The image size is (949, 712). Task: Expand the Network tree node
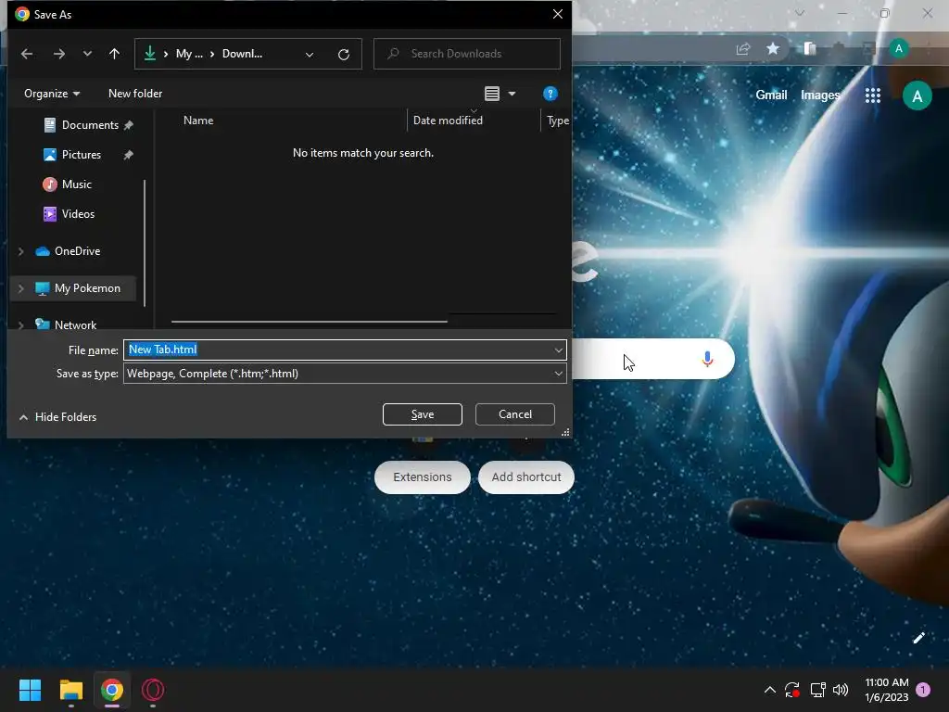(x=21, y=325)
